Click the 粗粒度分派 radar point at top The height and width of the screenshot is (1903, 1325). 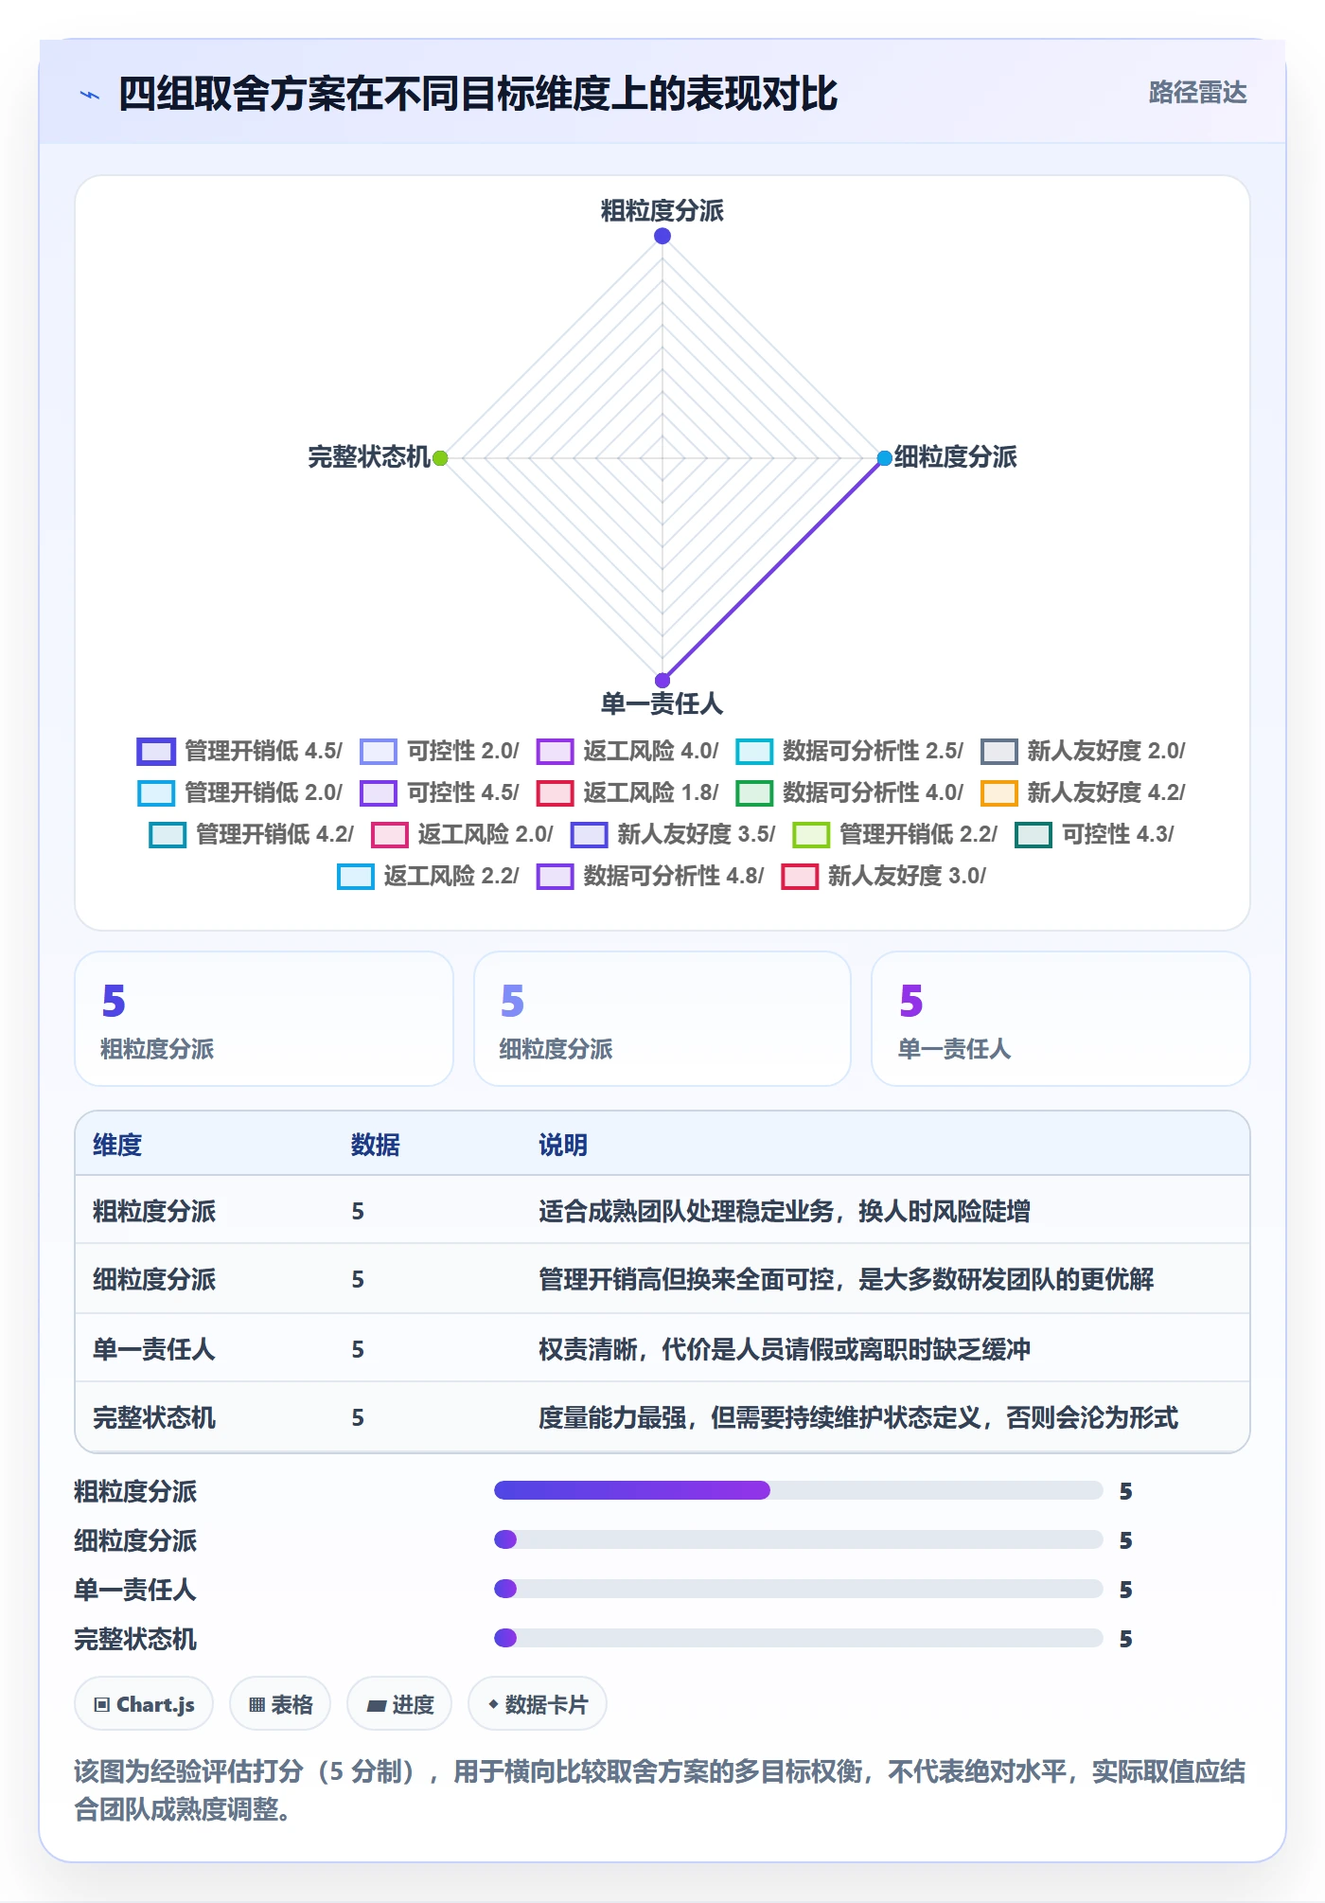click(x=662, y=236)
